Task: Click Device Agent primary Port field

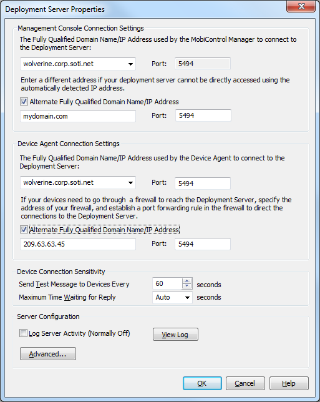Action: coord(203,184)
